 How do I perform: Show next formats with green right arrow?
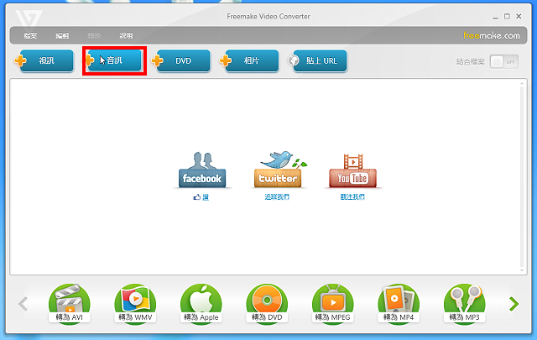point(514,304)
